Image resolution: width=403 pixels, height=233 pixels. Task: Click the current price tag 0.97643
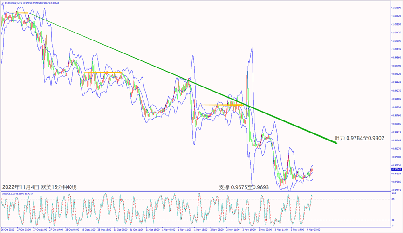pyautogui.click(x=395, y=169)
